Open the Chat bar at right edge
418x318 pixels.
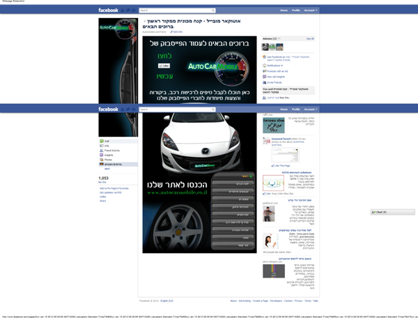(x=393, y=212)
